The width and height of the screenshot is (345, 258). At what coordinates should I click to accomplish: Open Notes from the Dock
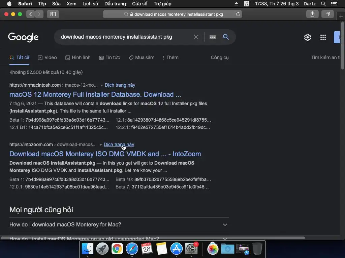[x=162, y=249]
